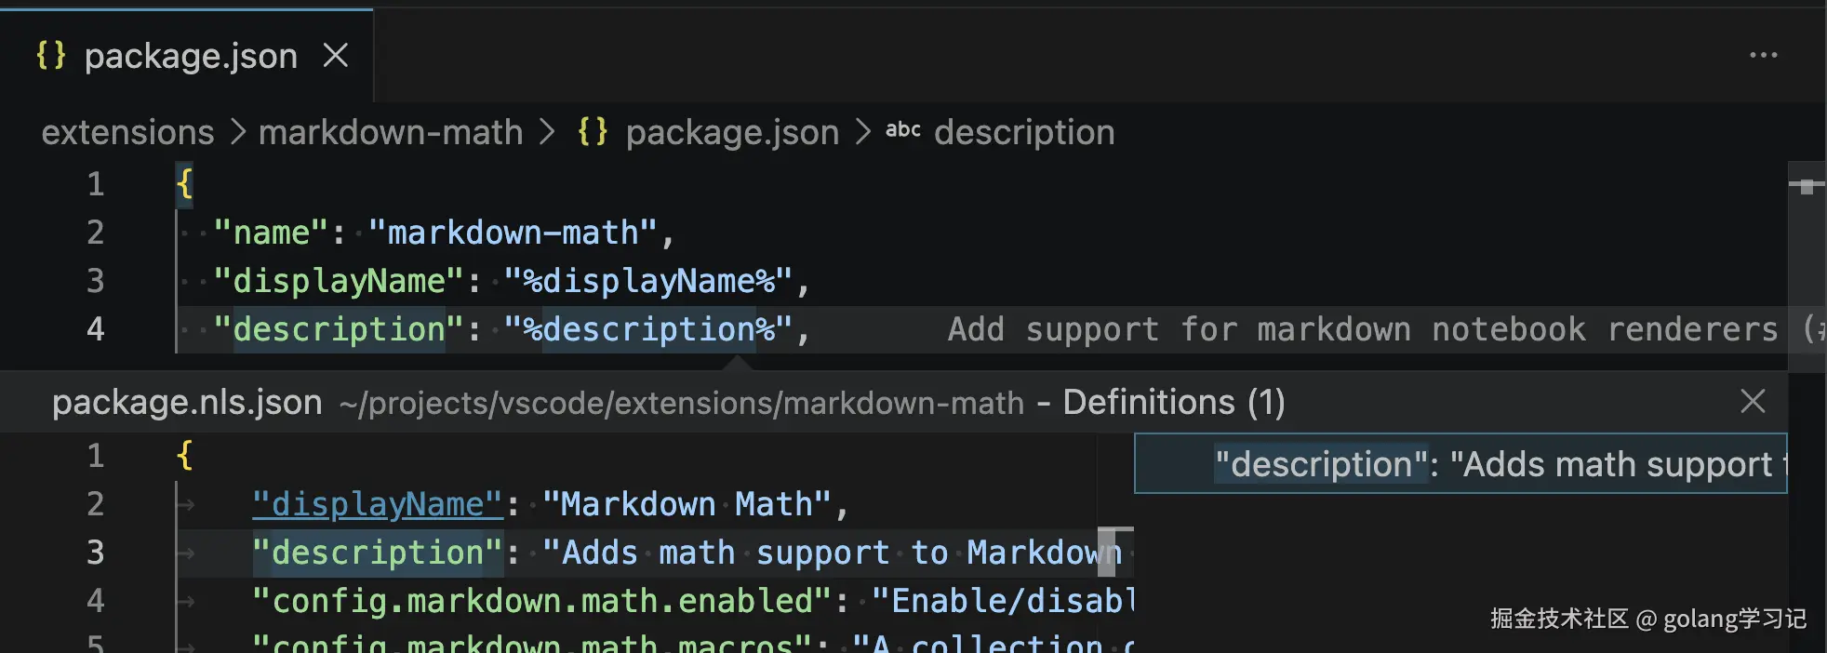Click the abc string icon in breadcrumb
The width and height of the screenshot is (1827, 653).
click(902, 130)
